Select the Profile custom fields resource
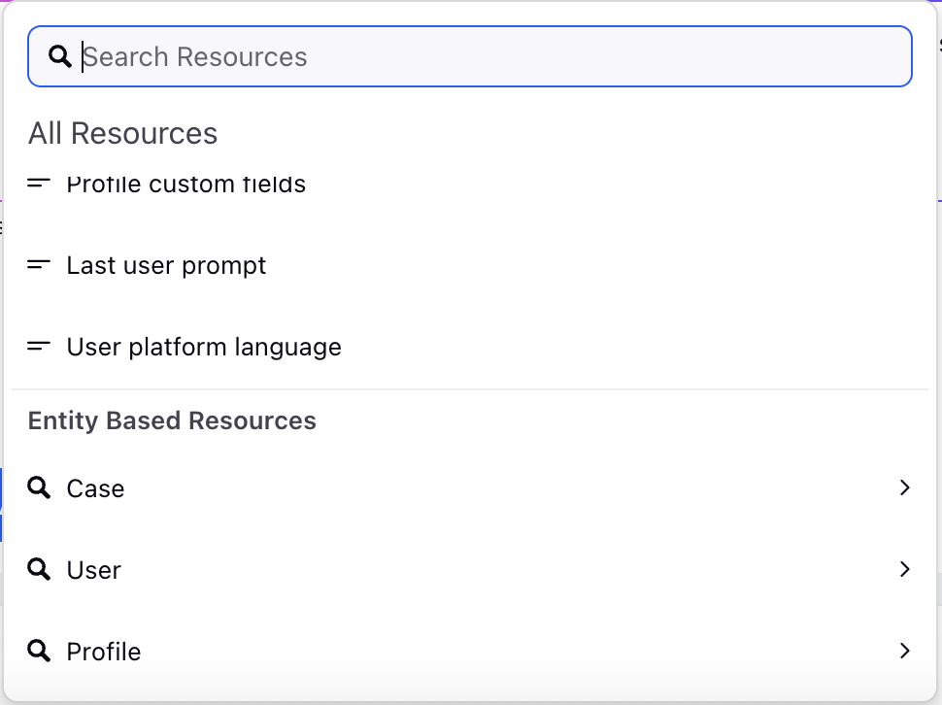The image size is (942, 705). click(x=470, y=184)
